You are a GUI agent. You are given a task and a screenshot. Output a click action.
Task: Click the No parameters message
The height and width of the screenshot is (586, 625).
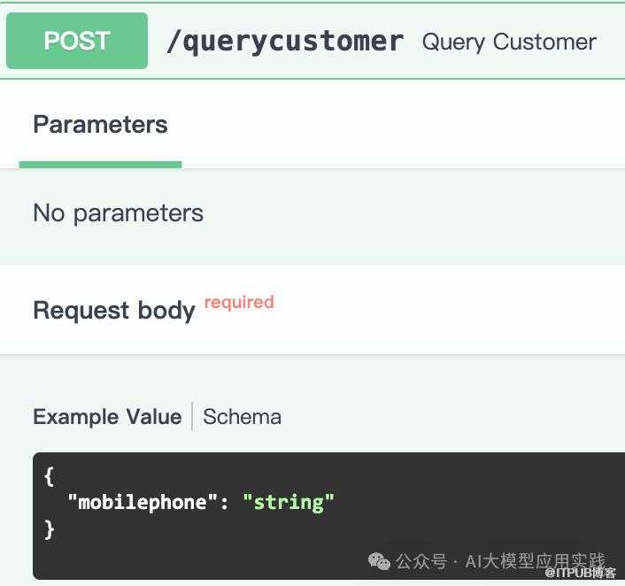(x=118, y=213)
